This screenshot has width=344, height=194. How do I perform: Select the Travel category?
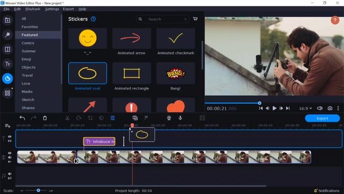pyautogui.click(x=27, y=75)
